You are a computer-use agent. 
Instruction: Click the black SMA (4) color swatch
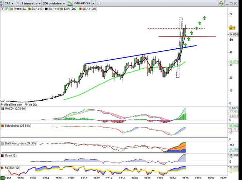(46, 9)
